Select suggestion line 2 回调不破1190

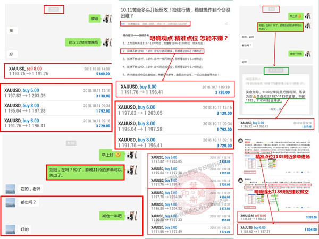[x=163, y=51]
